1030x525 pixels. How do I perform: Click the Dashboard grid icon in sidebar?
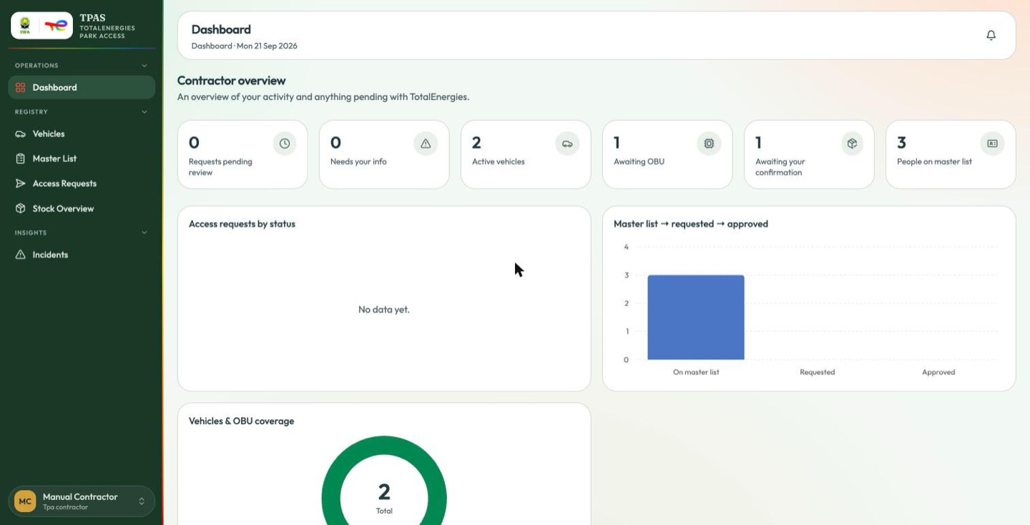[20, 88]
